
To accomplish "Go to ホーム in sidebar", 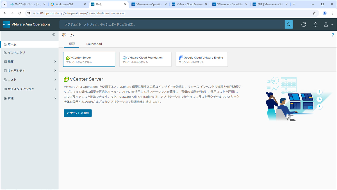I will pyautogui.click(x=29, y=44).
